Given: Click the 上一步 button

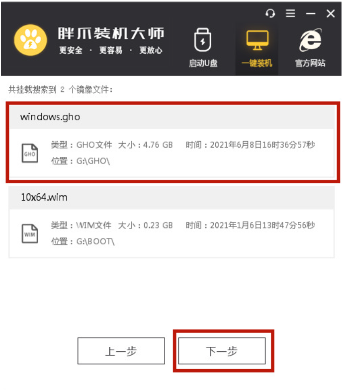Looking at the screenshot, I should pyautogui.click(x=121, y=351).
